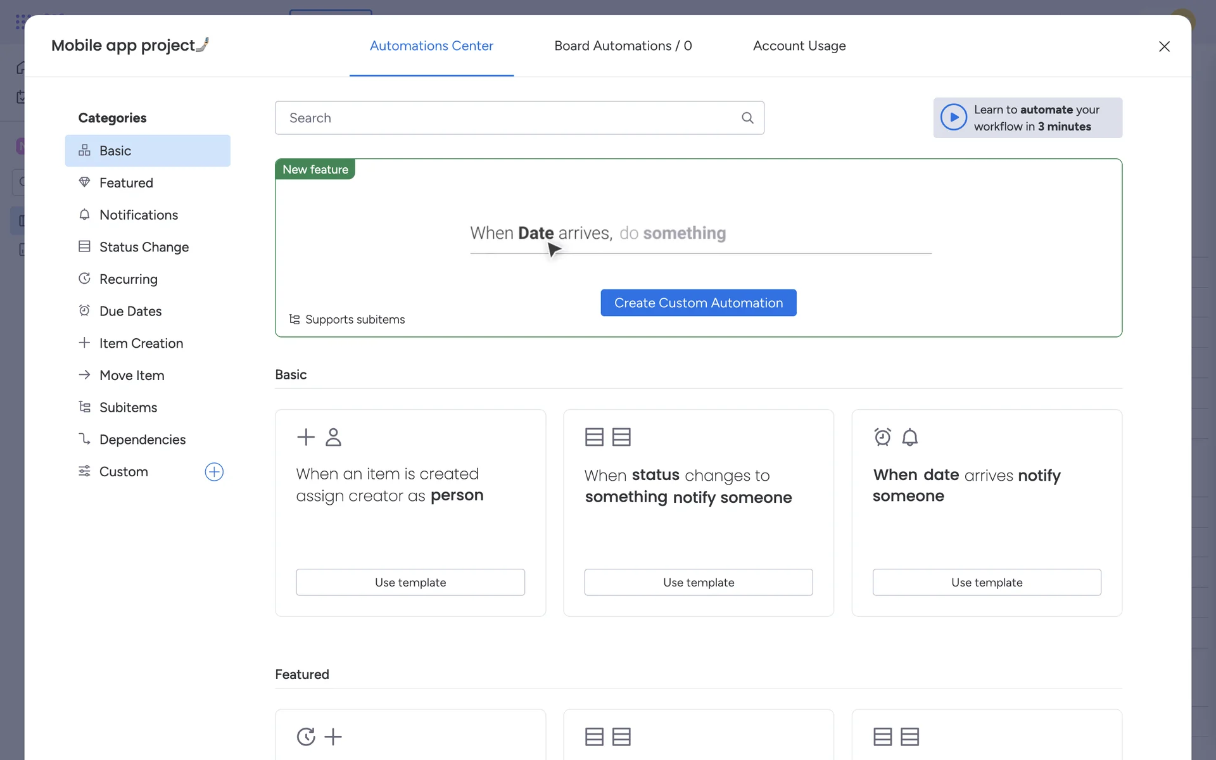Use template for status change notification
The width and height of the screenshot is (1216, 760).
pyautogui.click(x=698, y=582)
